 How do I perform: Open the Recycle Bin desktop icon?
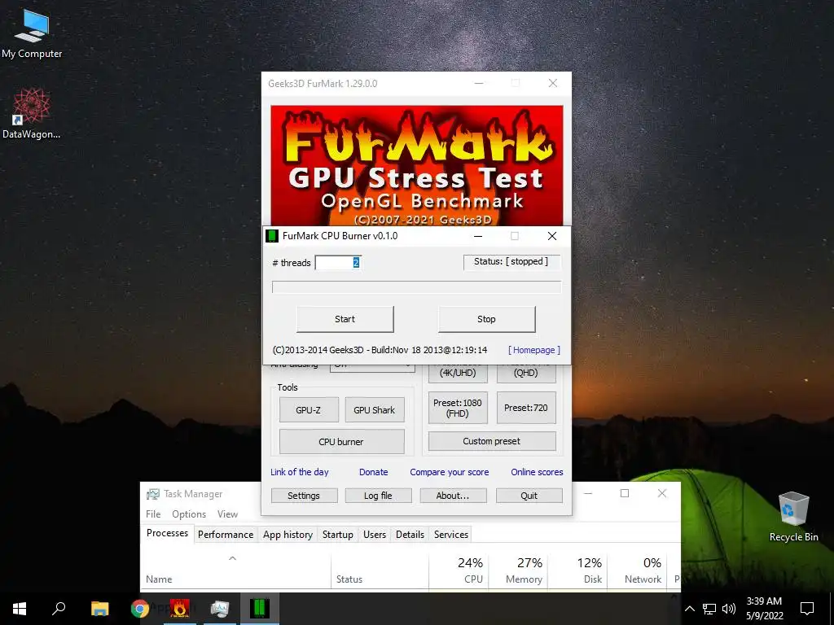pos(793,517)
